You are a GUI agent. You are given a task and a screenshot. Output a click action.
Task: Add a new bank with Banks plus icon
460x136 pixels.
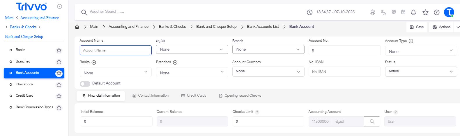tap(94, 62)
